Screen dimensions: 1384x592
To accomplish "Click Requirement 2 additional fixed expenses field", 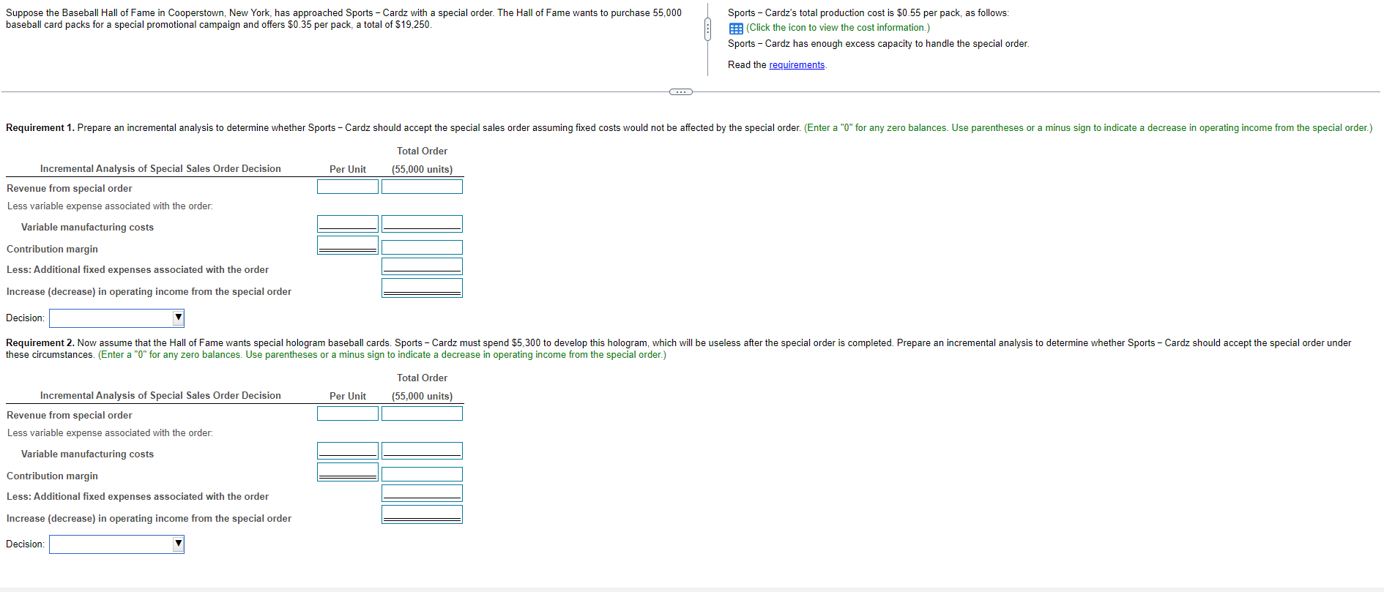I will tap(422, 493).
